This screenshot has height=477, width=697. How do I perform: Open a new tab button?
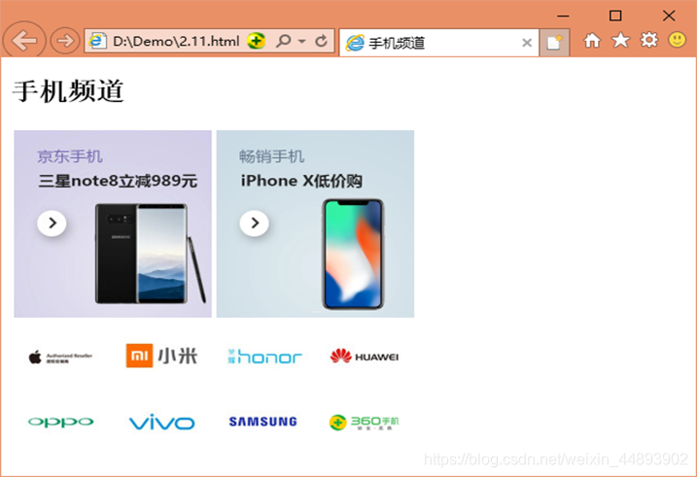554,43
